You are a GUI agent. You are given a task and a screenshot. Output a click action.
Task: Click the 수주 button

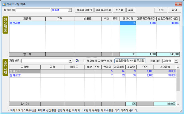[x=131, y=10]
